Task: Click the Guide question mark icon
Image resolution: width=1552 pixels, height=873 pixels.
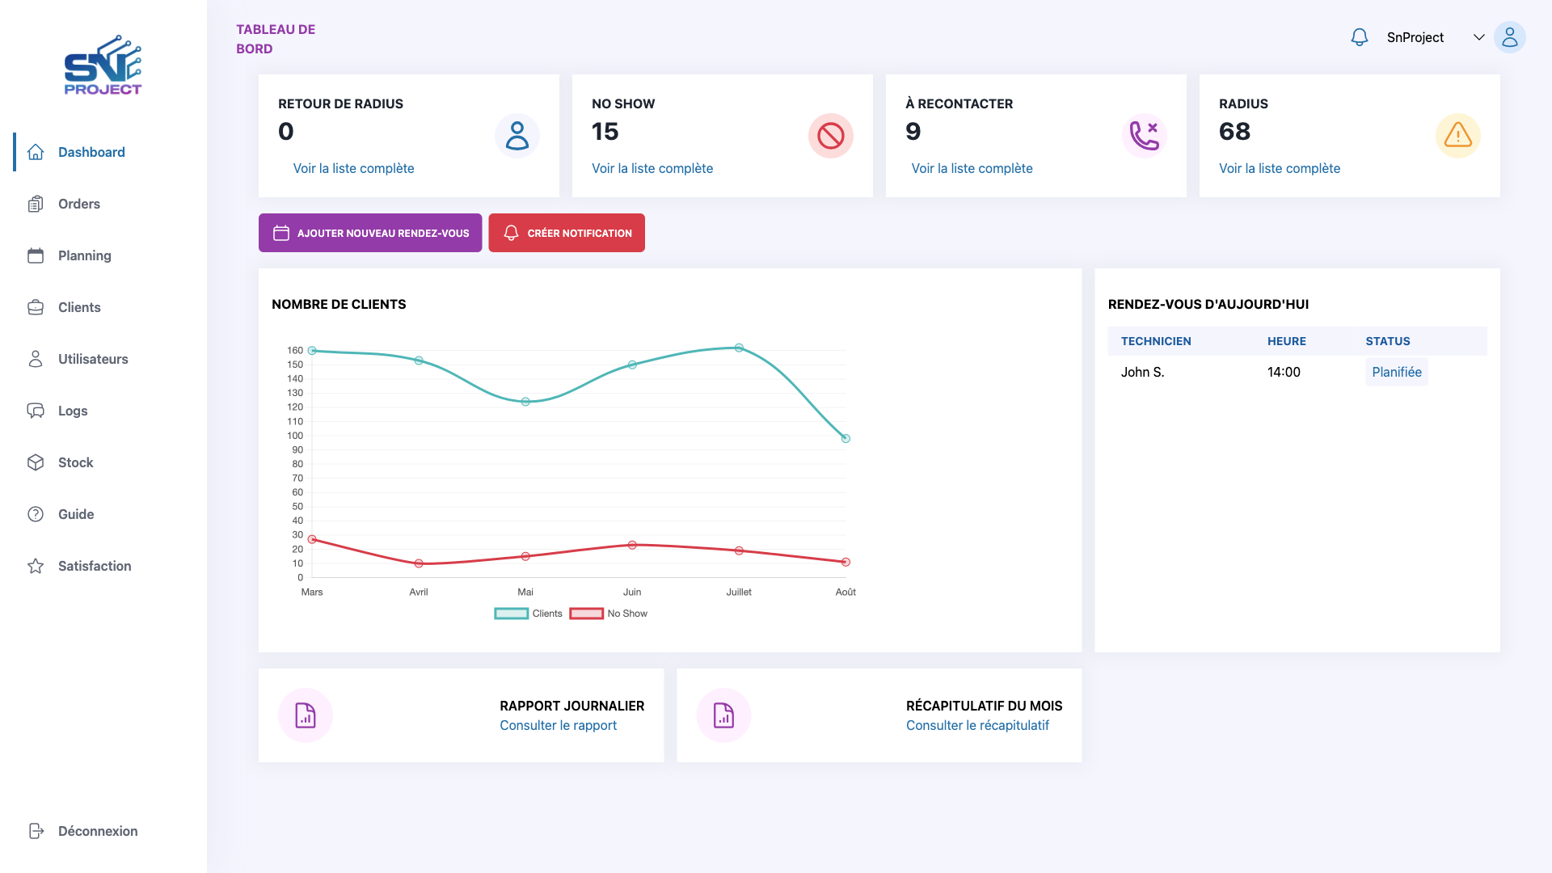Action: (36, 514)
